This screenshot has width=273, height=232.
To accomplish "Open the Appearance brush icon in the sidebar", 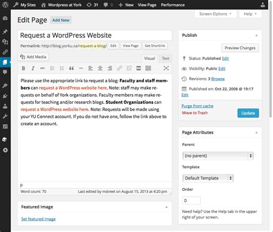I will coord(5,86).
